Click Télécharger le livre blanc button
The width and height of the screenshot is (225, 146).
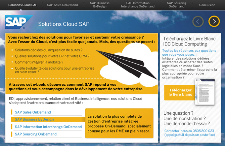[x=180, y=92]
